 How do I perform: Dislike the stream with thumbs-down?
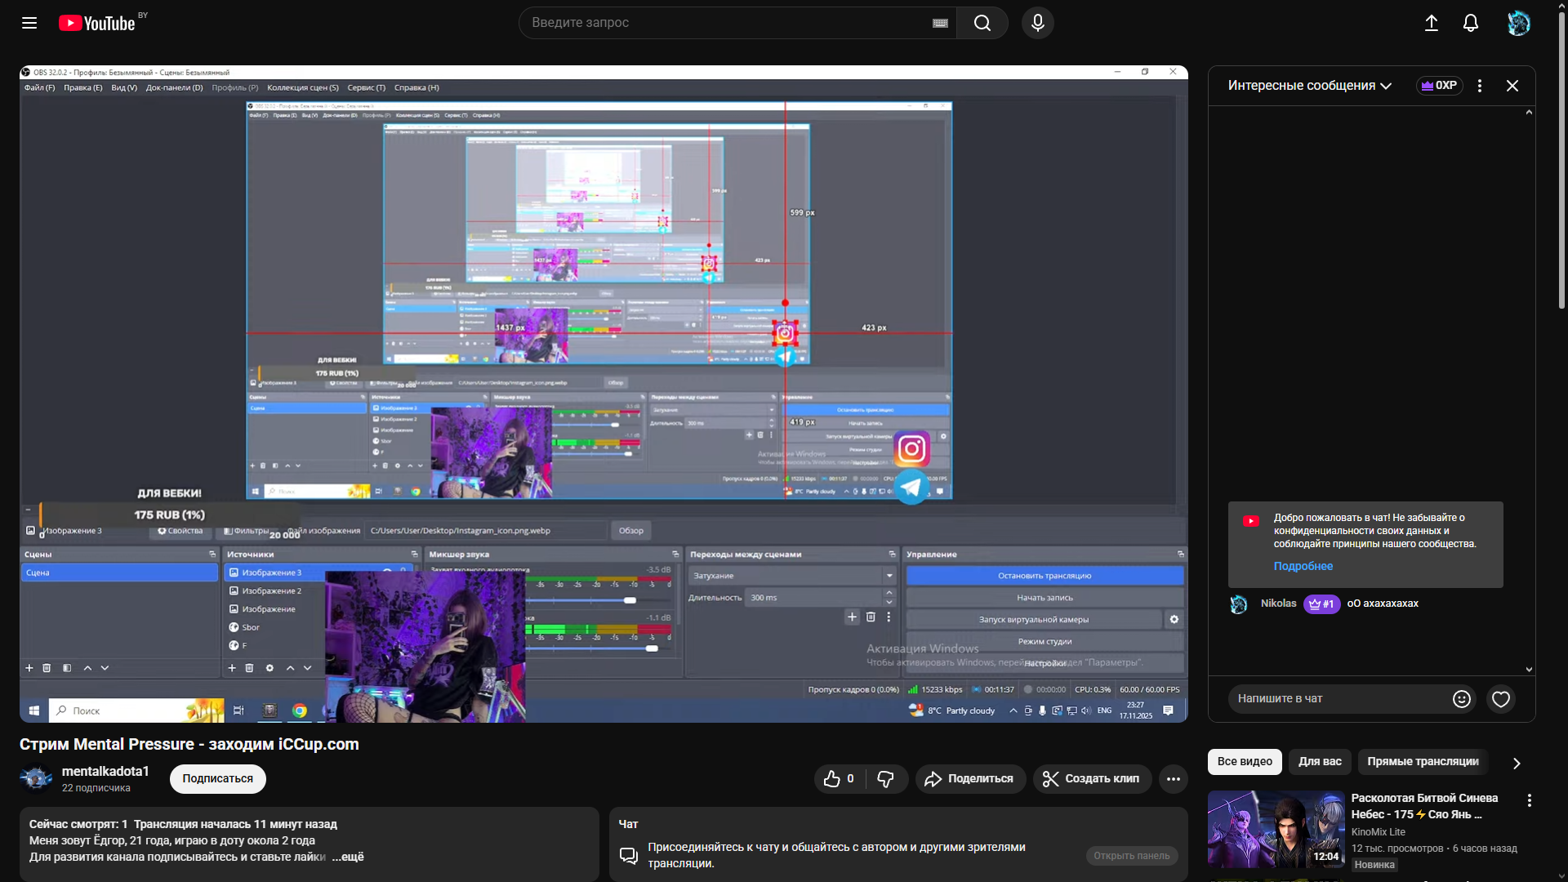coord(885,779)
